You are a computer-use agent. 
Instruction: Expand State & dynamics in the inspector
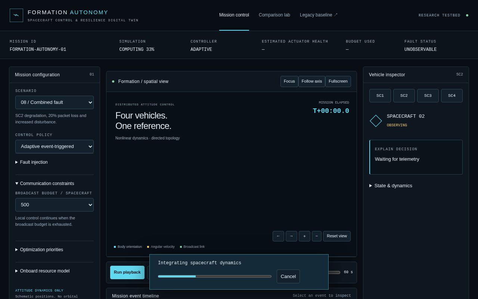tap(416, 186)
